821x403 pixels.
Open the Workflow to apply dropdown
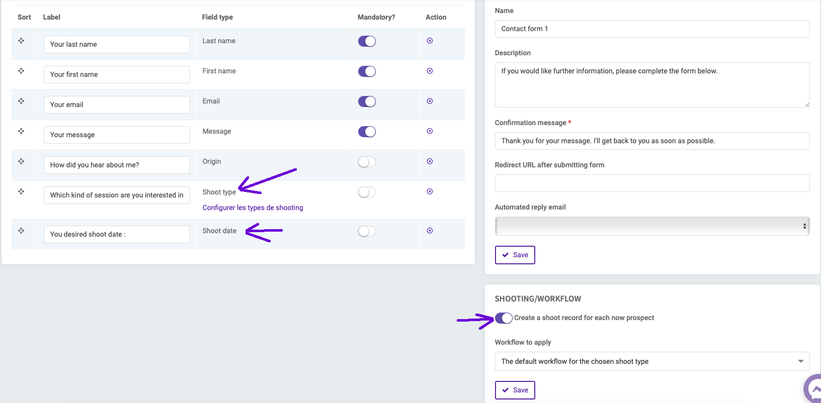pos(652,361)
